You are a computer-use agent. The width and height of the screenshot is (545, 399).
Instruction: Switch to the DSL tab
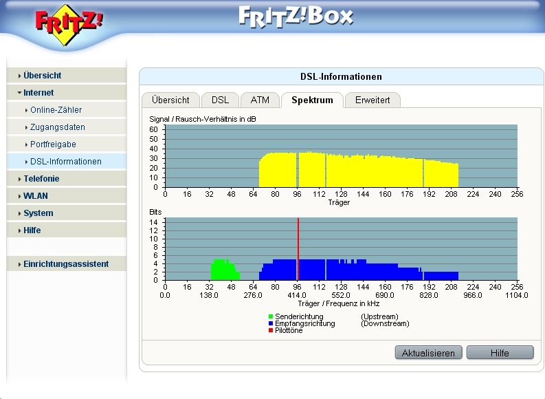pyautogui.click(x=220, y=100)
